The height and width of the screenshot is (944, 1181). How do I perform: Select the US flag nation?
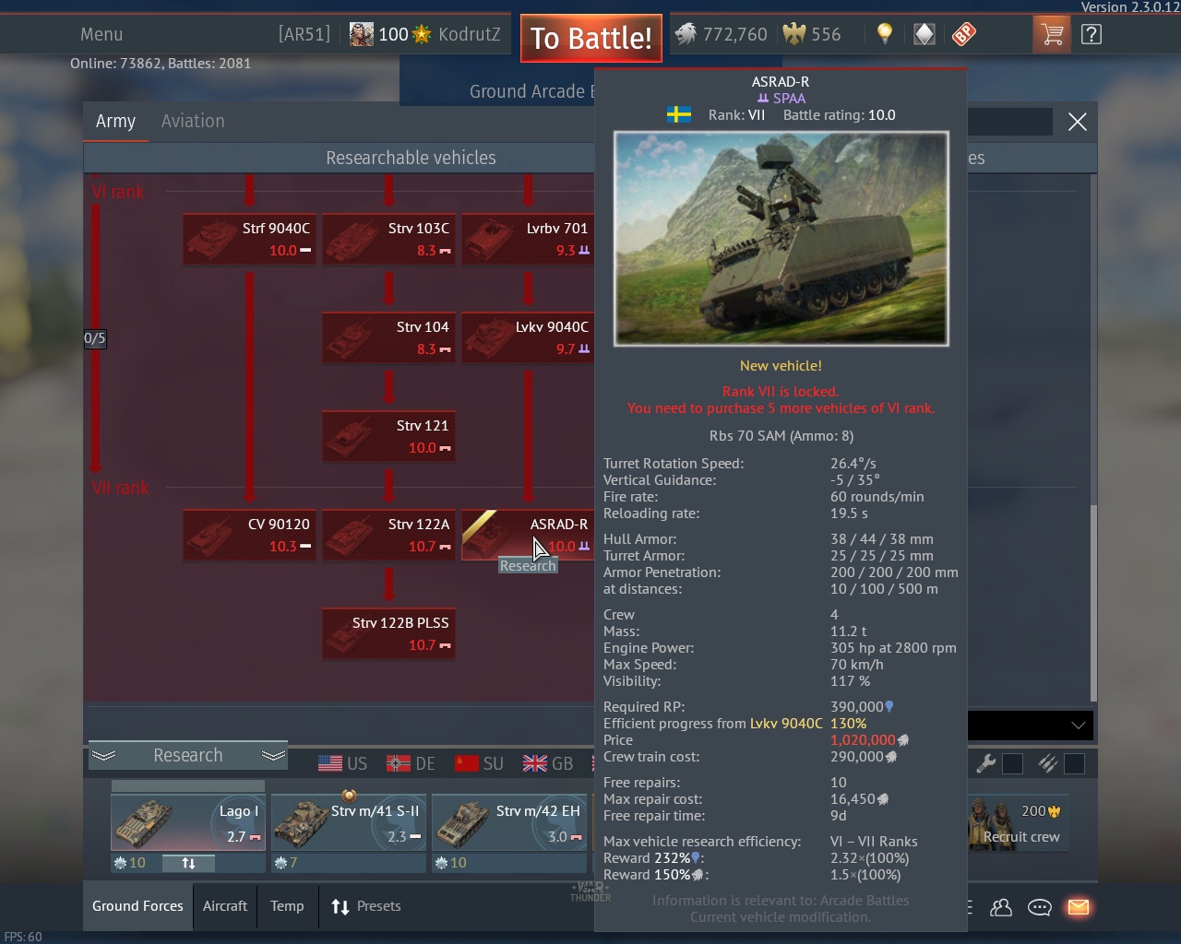[x=342, y=763]
